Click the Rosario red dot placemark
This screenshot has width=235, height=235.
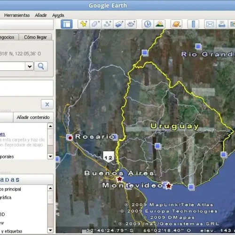click(70, 138)
